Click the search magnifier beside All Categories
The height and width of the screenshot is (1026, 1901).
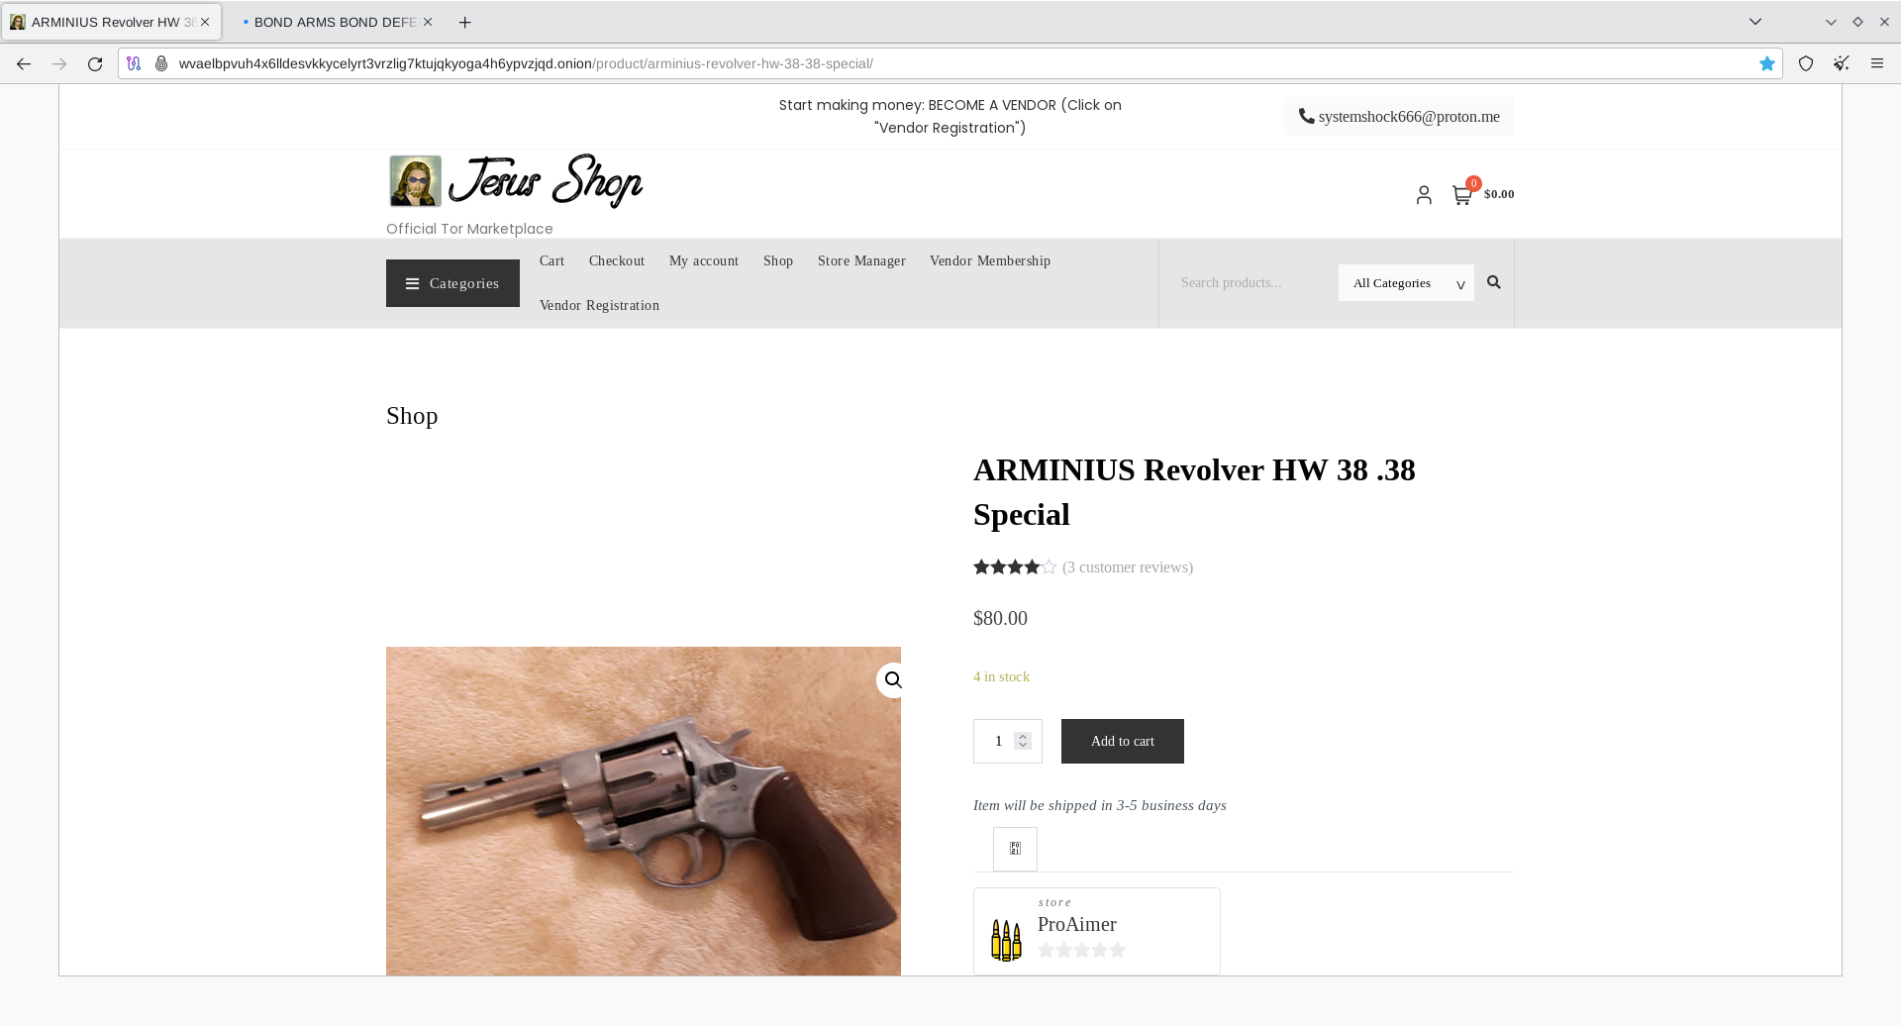(x=1494, y=282)
